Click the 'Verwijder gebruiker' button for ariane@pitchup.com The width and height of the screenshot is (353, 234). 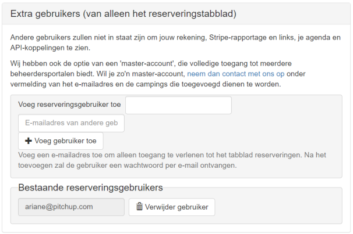(x=172, y=207)
